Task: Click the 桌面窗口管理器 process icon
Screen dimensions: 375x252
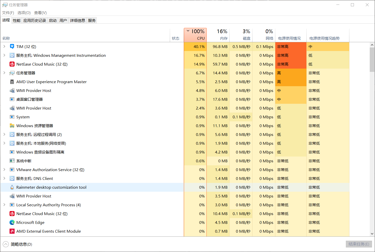Action: click(12, 99)
